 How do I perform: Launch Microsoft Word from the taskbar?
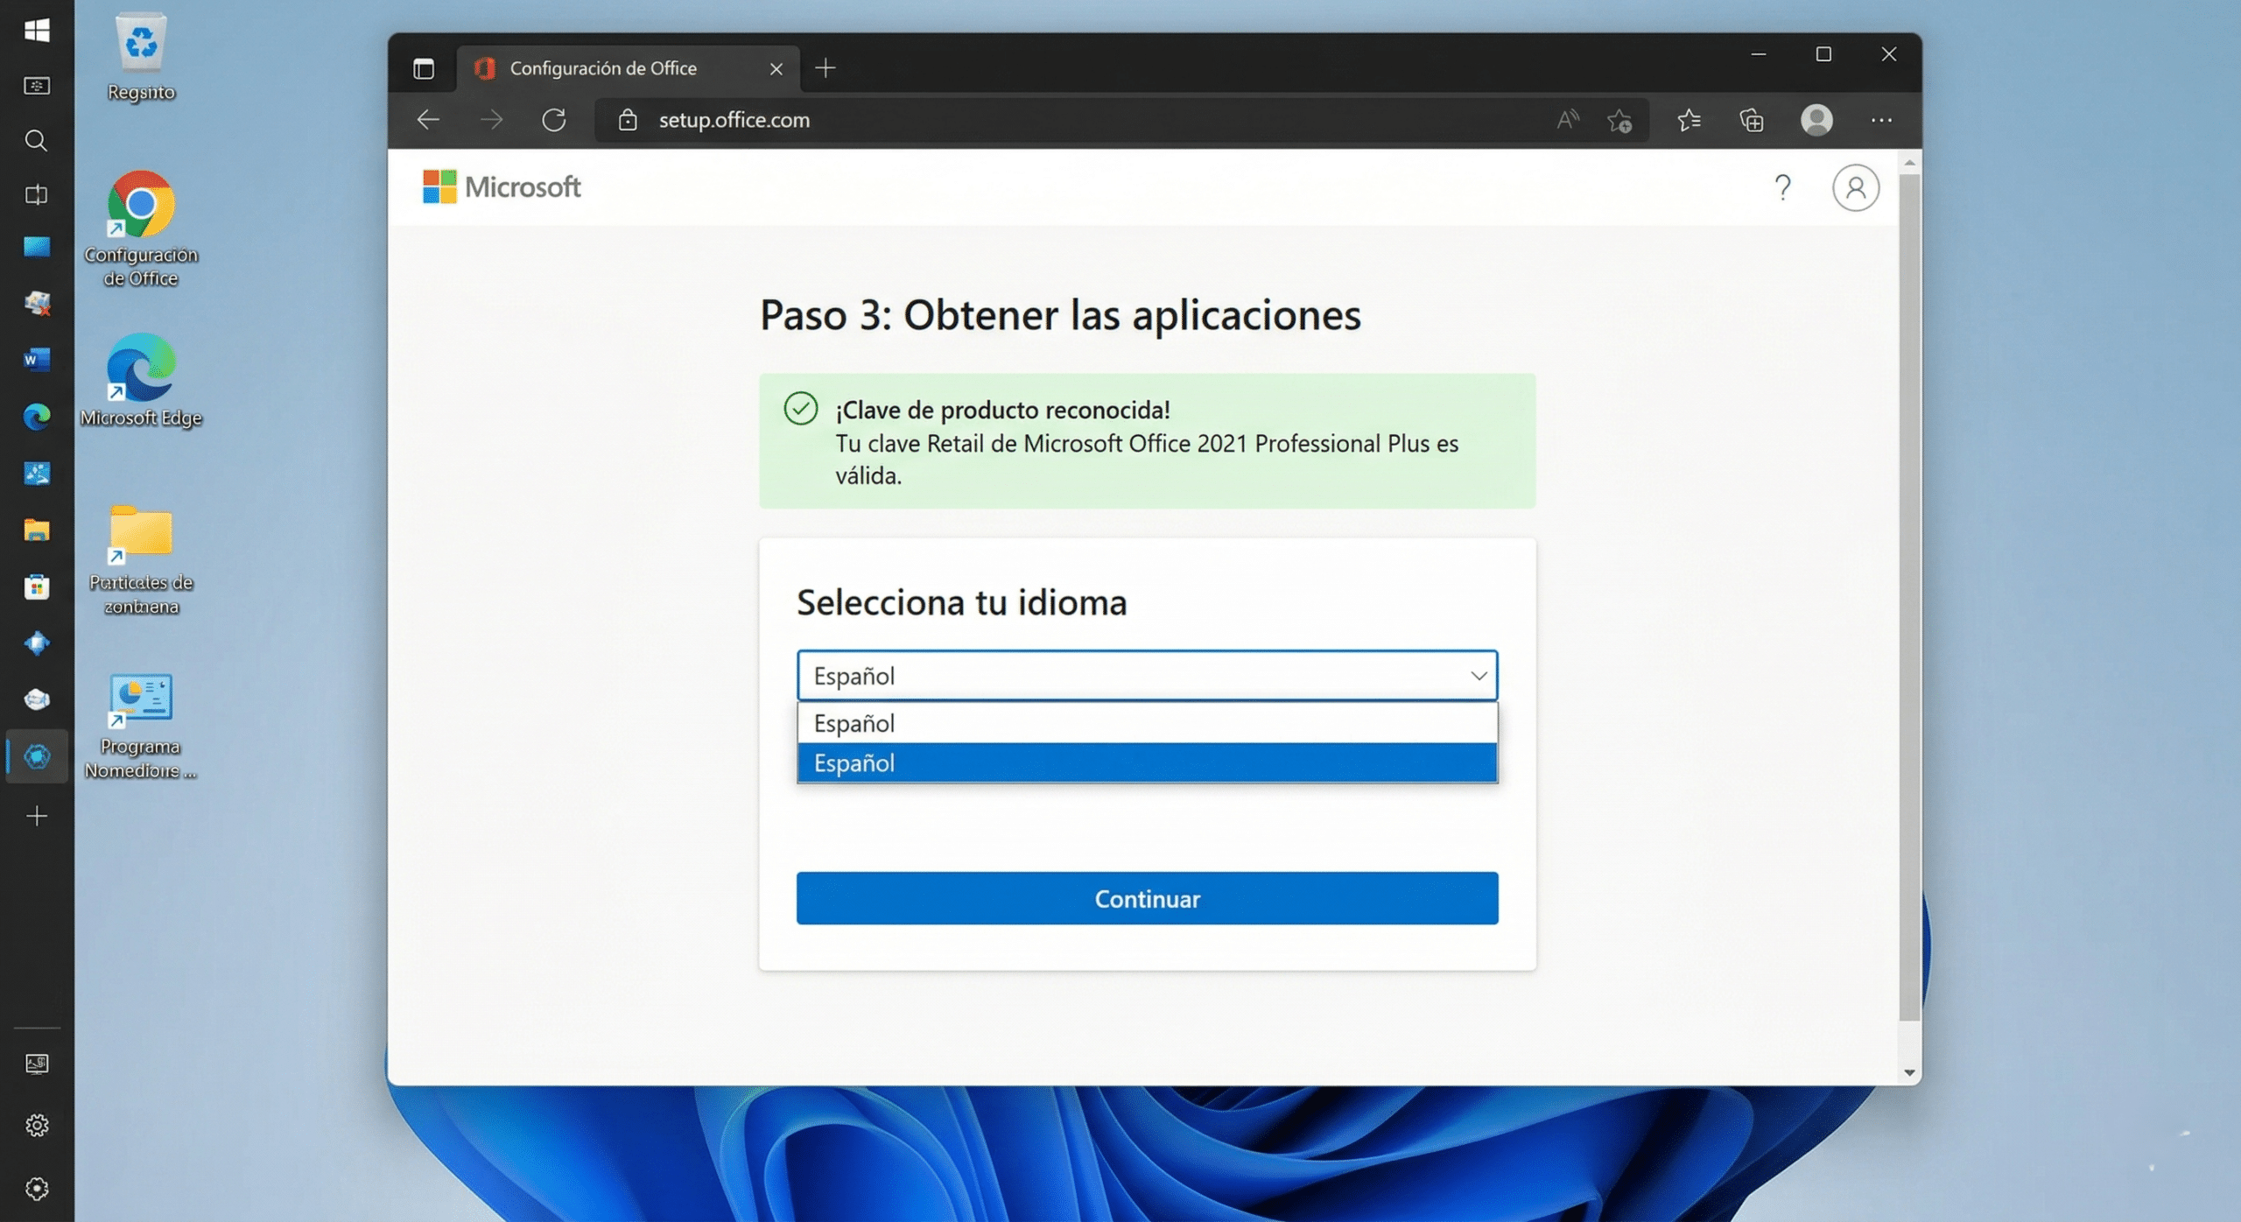click(36, 360)
